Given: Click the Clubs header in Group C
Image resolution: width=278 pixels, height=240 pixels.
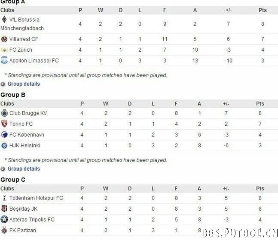Looking at the screenshot, I should coord(7,188).
